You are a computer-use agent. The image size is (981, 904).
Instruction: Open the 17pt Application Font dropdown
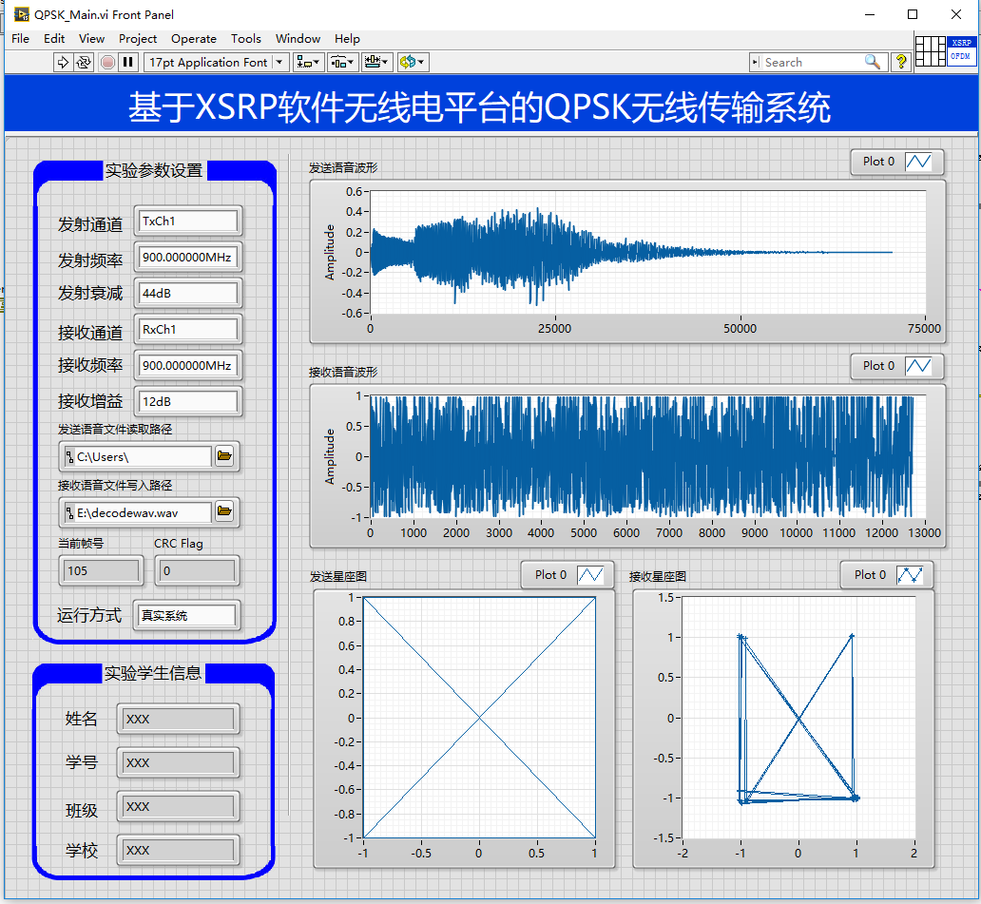216,62
